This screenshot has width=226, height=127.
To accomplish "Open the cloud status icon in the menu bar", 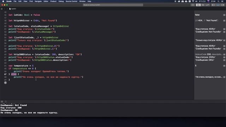I will (x=186, y=1).
